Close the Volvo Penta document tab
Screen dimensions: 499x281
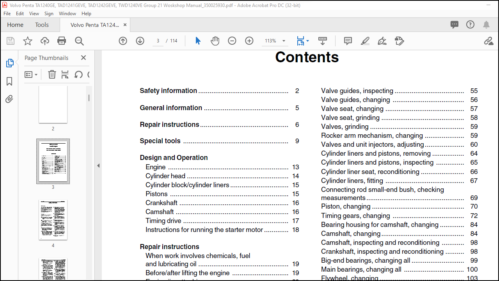tap(125, 25)
